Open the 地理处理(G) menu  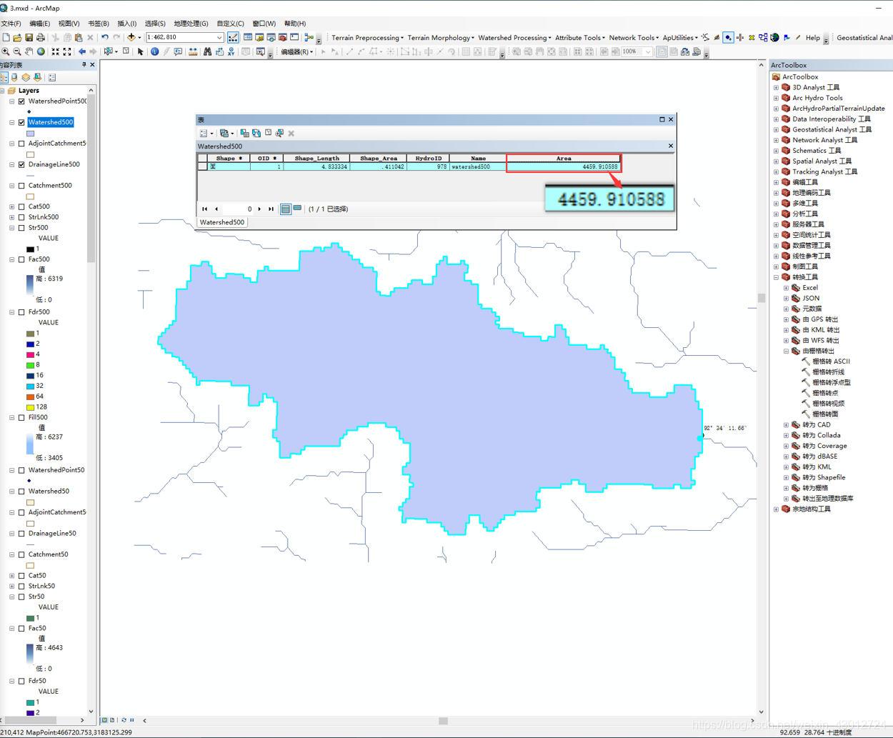click(191, 24)
